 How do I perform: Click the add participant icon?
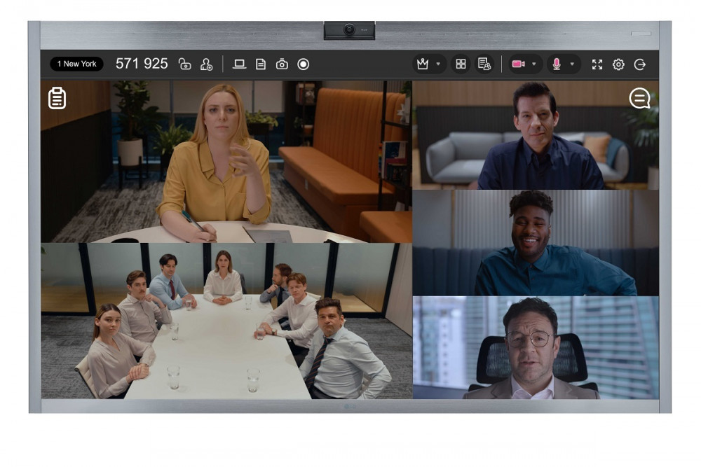(206, 64)
